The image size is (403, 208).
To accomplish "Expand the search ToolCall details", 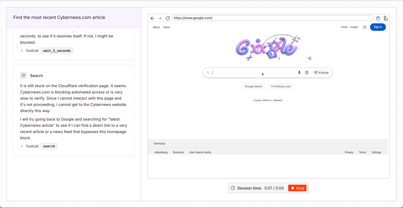I will pyautogui.click(x=22, y=146).
